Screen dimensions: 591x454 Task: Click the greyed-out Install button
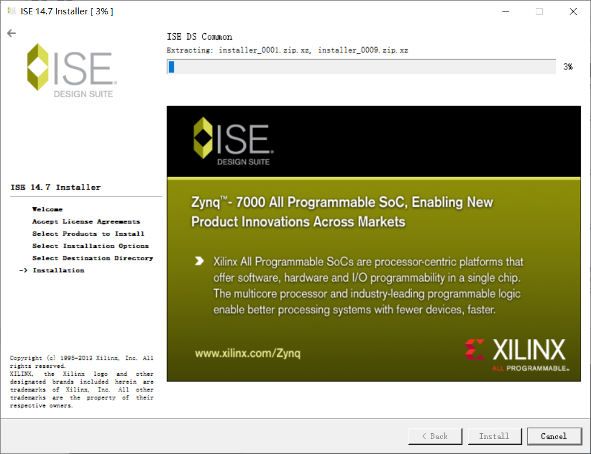(494, 436)
